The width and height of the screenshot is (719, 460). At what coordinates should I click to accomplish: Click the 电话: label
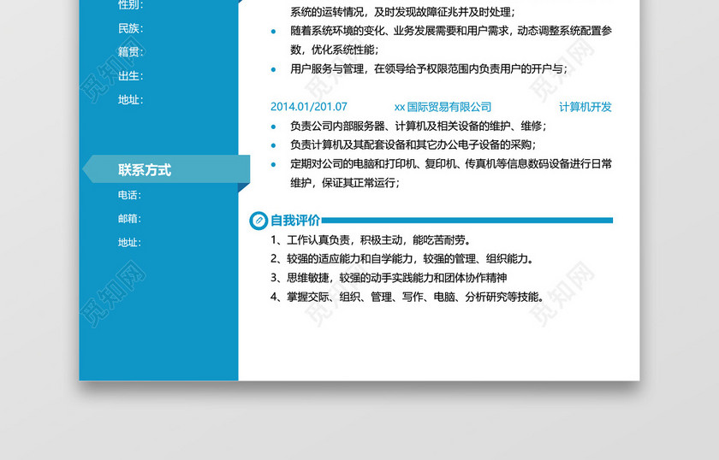(x=130, y=195)
